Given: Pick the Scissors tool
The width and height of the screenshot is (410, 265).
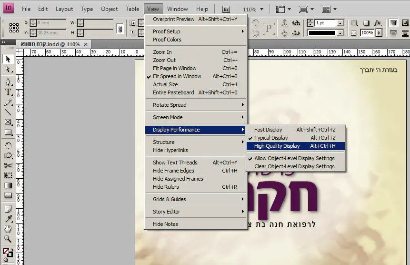Looking at the screenshot, I should (x=8, y=165).
